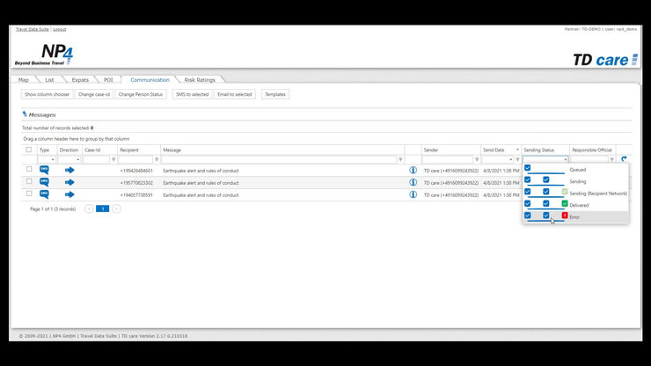
Task: Click the red Error status icon
Action: [x=565, y=216]
